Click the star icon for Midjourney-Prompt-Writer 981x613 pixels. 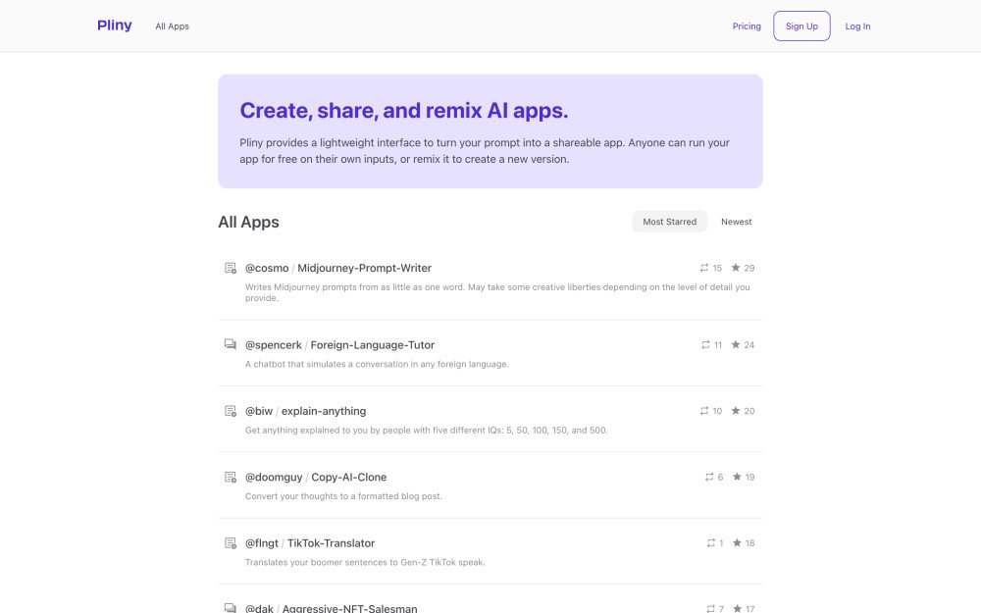(x=736, y=268)
